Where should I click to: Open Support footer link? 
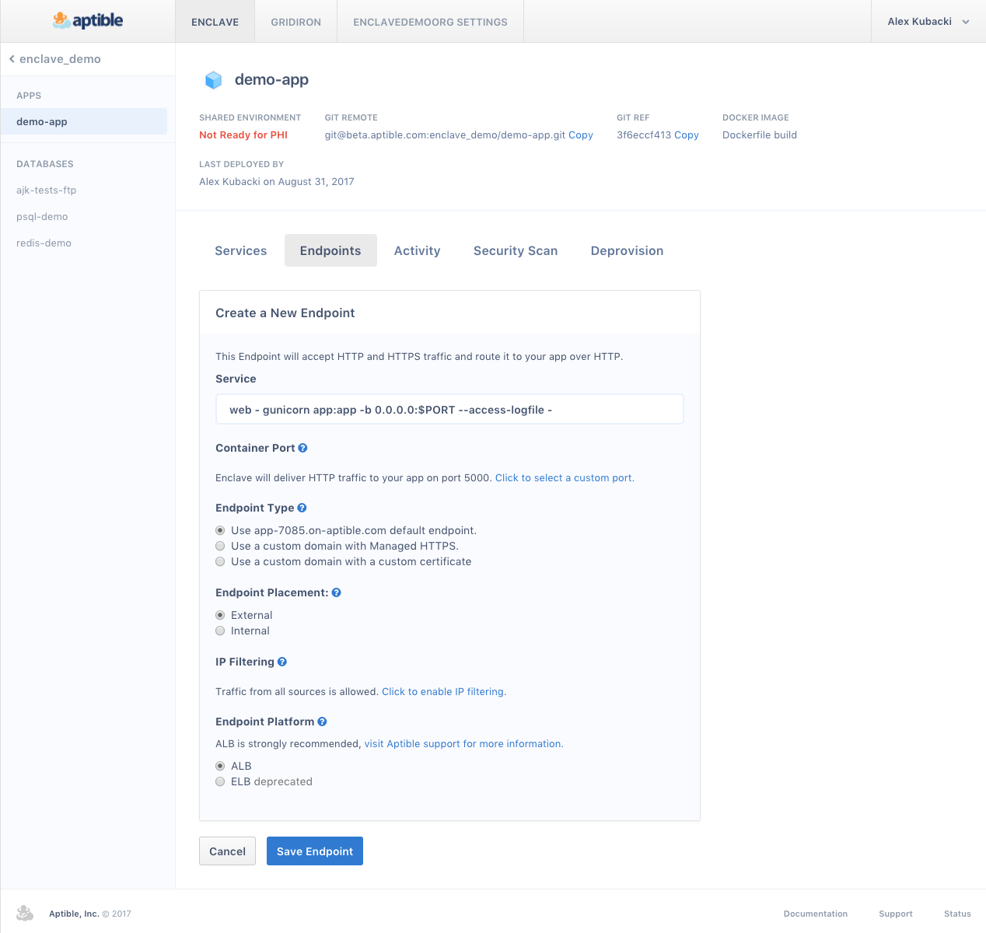[x=896, y=914]
